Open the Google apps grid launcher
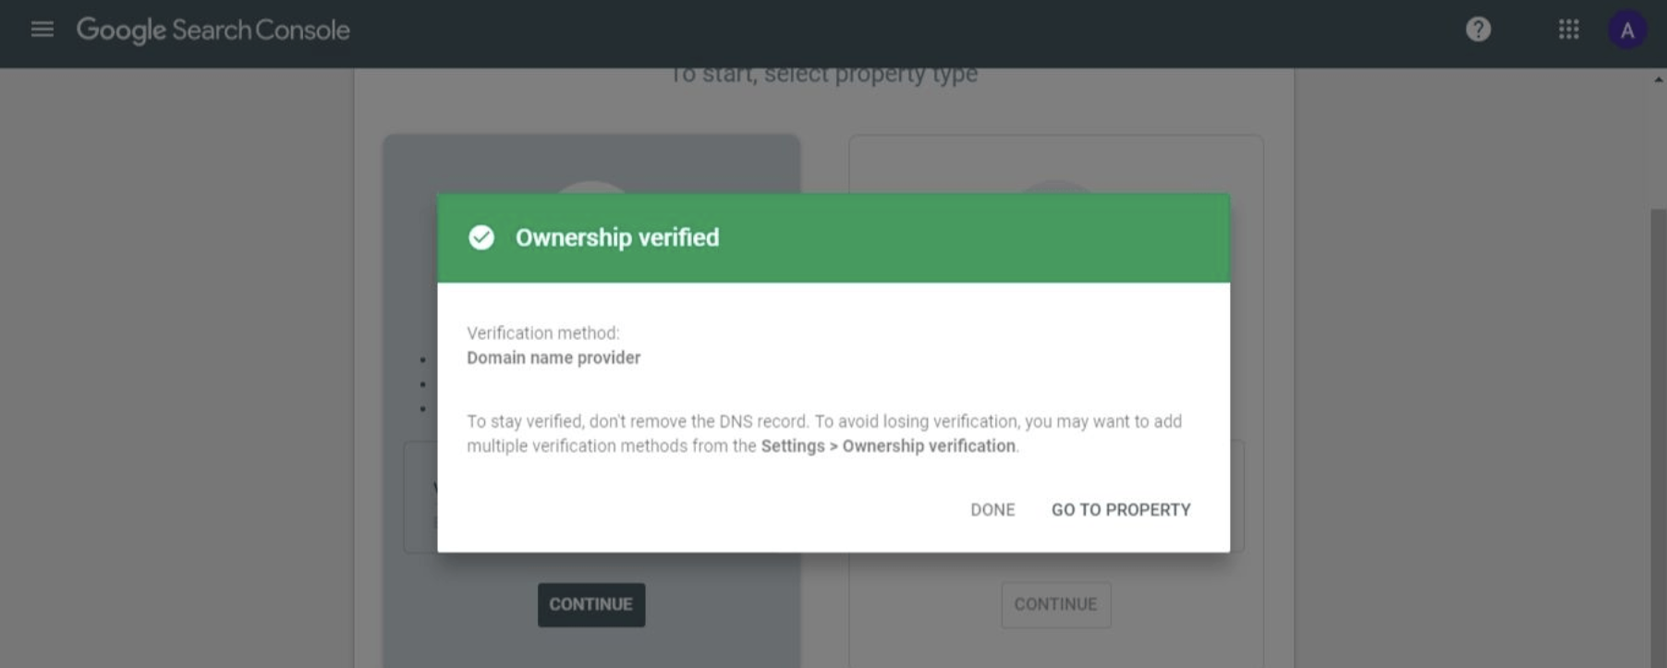 coord(1568,30)
